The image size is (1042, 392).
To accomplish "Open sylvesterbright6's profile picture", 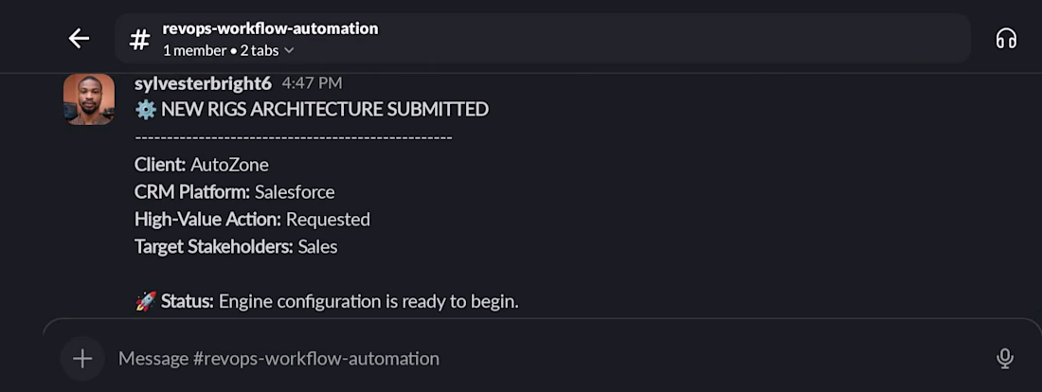I will (x=89, y=99).
